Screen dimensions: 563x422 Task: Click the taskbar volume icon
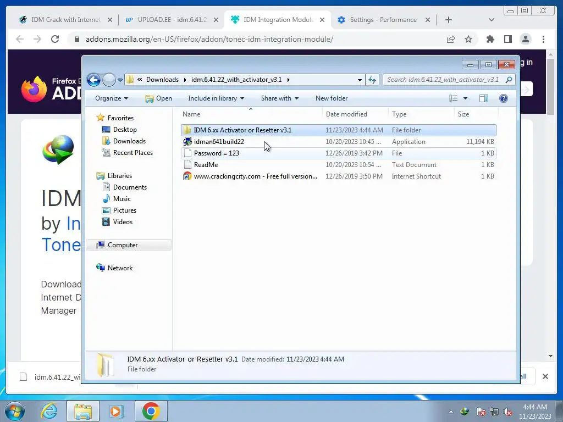[507, 412]
